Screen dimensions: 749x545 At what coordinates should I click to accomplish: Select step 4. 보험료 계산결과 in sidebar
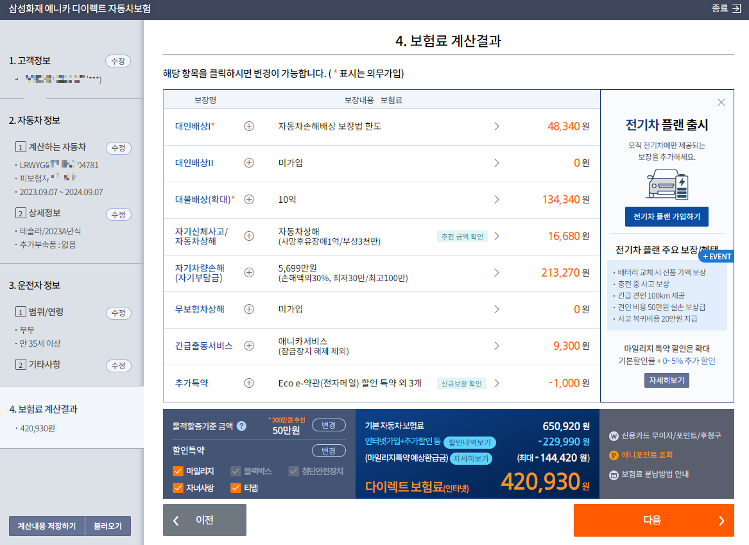click(x=43, y=410)
